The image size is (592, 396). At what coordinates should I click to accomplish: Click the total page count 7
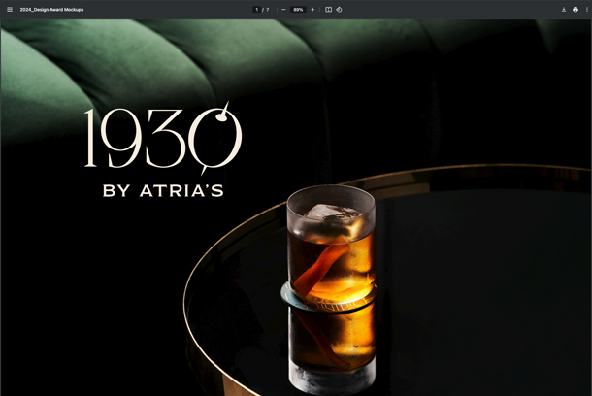pos(268,10)
